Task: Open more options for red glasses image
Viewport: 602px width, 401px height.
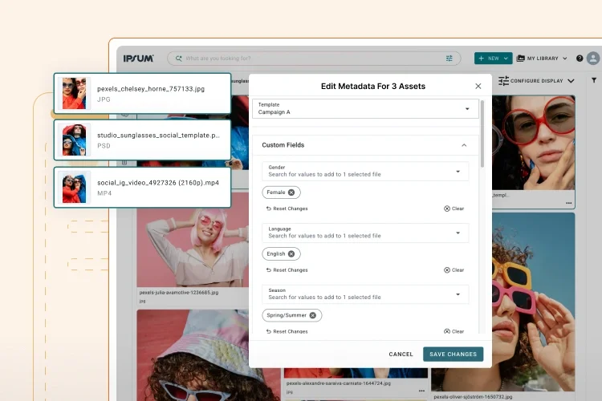Action: tap(568, 203)
